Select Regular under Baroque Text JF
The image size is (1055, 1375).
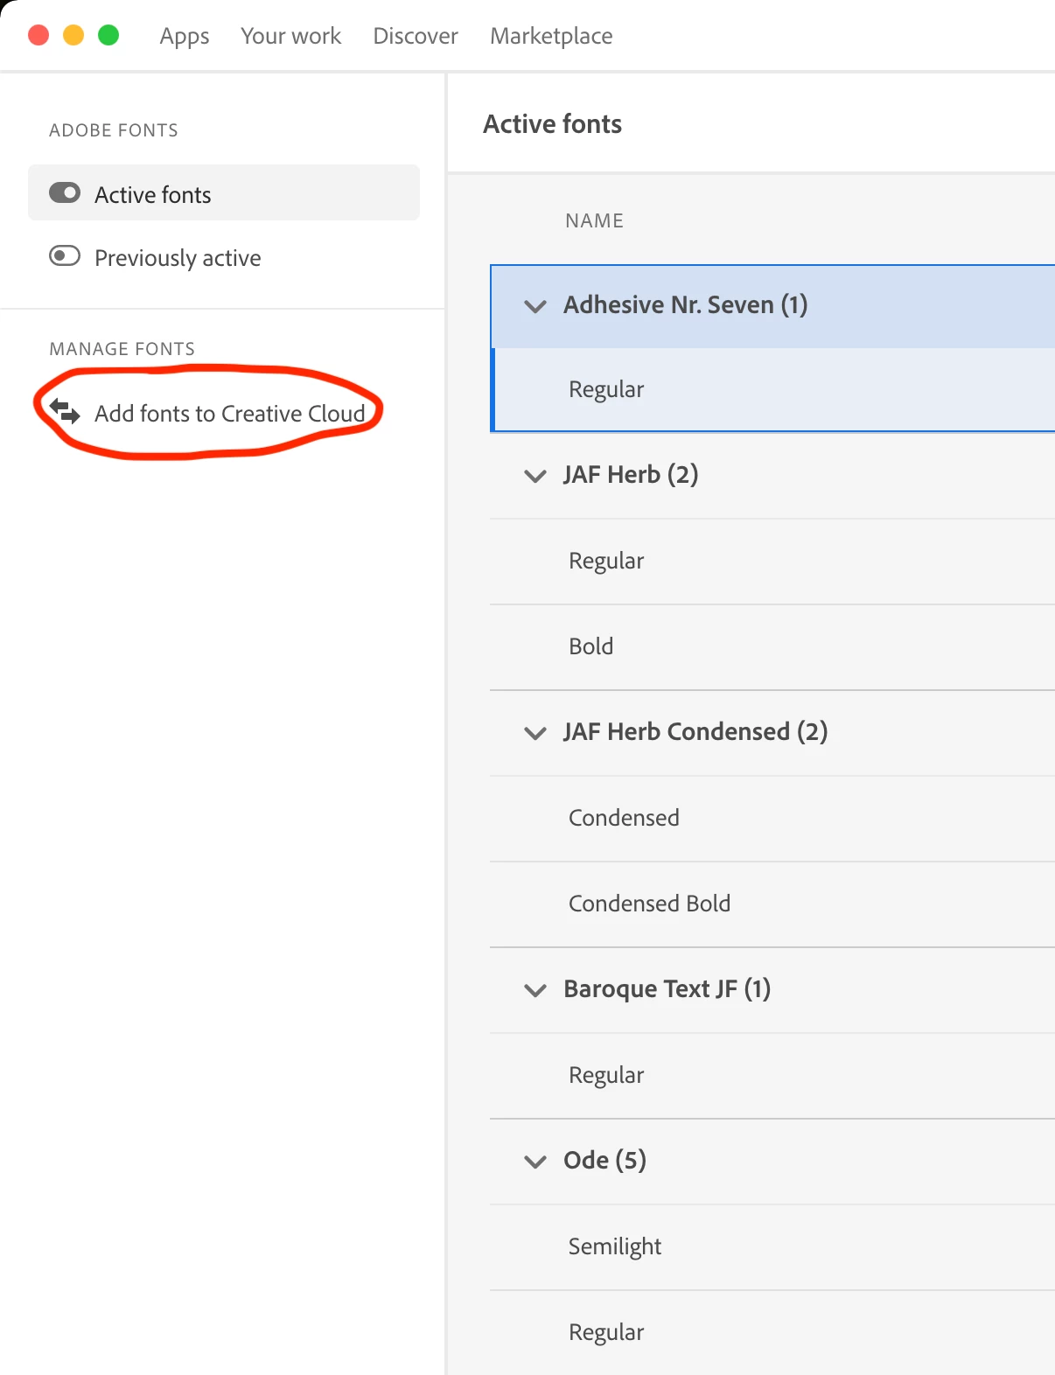point(772,1075)
